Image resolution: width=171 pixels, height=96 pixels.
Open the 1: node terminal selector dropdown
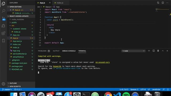click(x=133, y=51)
